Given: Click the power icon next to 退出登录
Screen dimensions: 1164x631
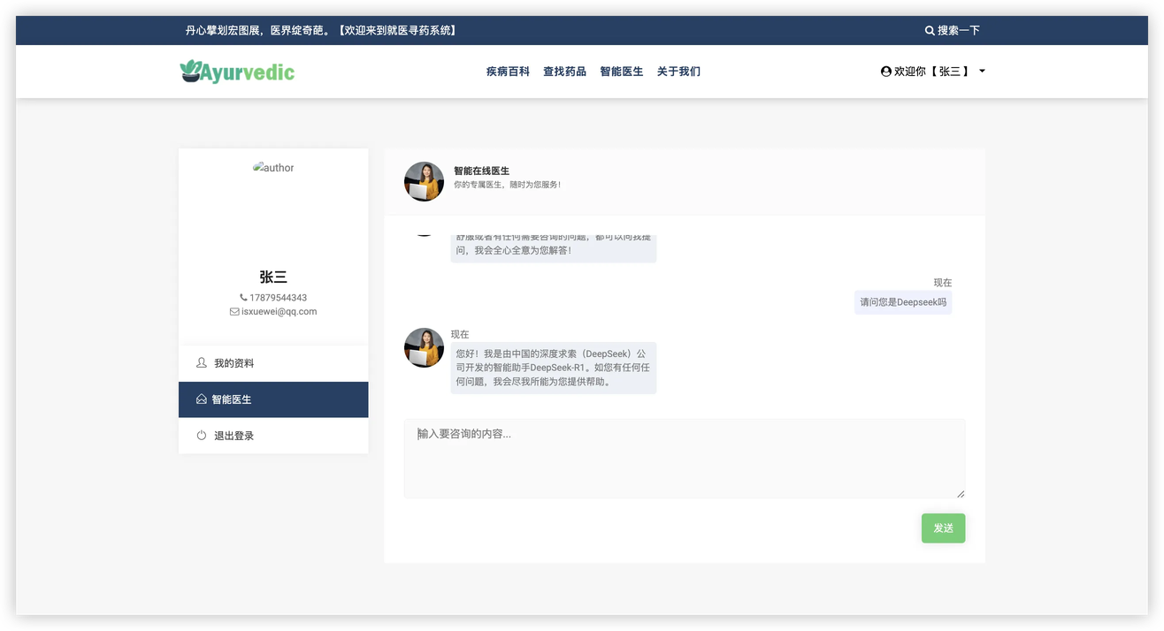Looking at the screenshot, I should coord(202,436).
